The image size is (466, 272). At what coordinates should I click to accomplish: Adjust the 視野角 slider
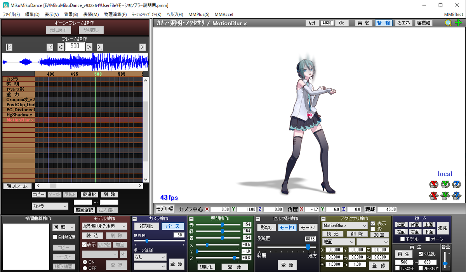[x=159, y=241]
